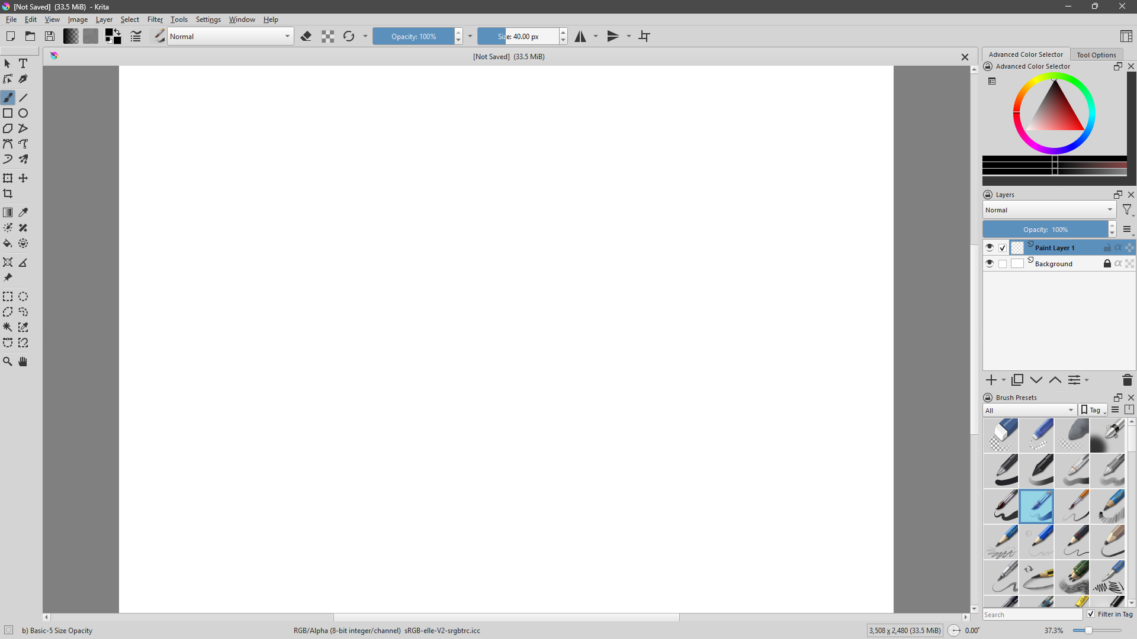Select the Text tool
Image resolution: width=1137 pixels, height=639 pixels.
point(23,63)
